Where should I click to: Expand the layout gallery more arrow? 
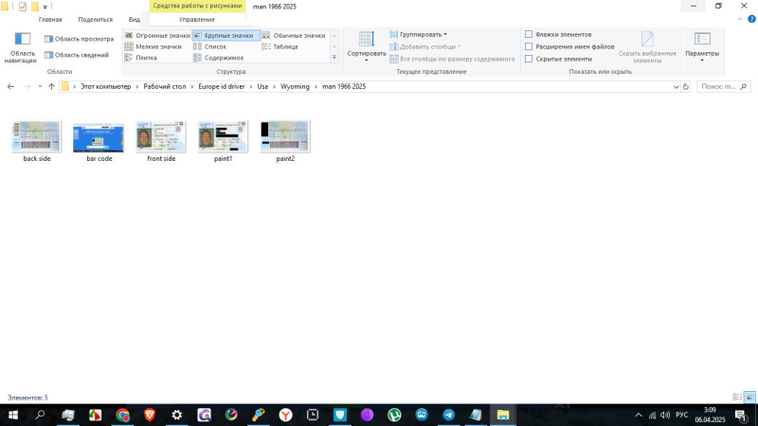[x=334, y=59]
